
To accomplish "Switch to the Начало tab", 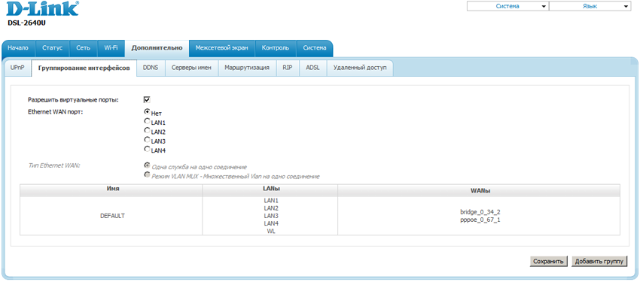I will (x=18, y=47).
